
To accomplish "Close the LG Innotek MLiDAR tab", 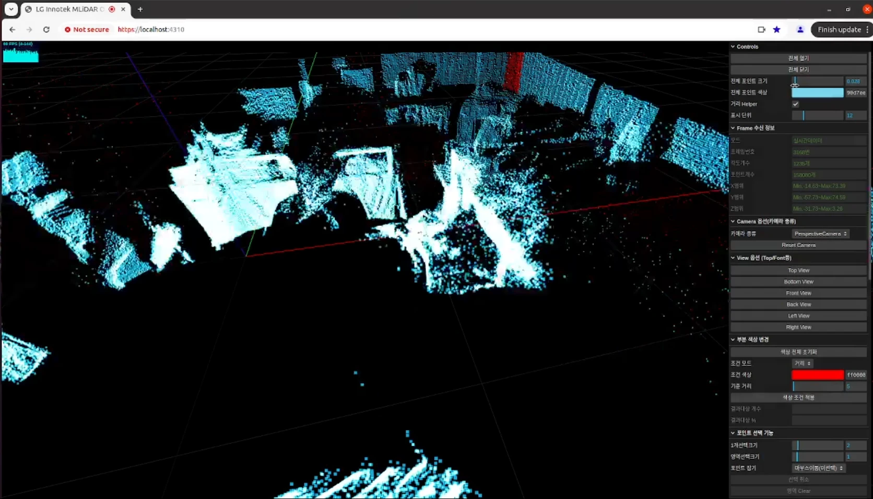I will pos(123,9).
